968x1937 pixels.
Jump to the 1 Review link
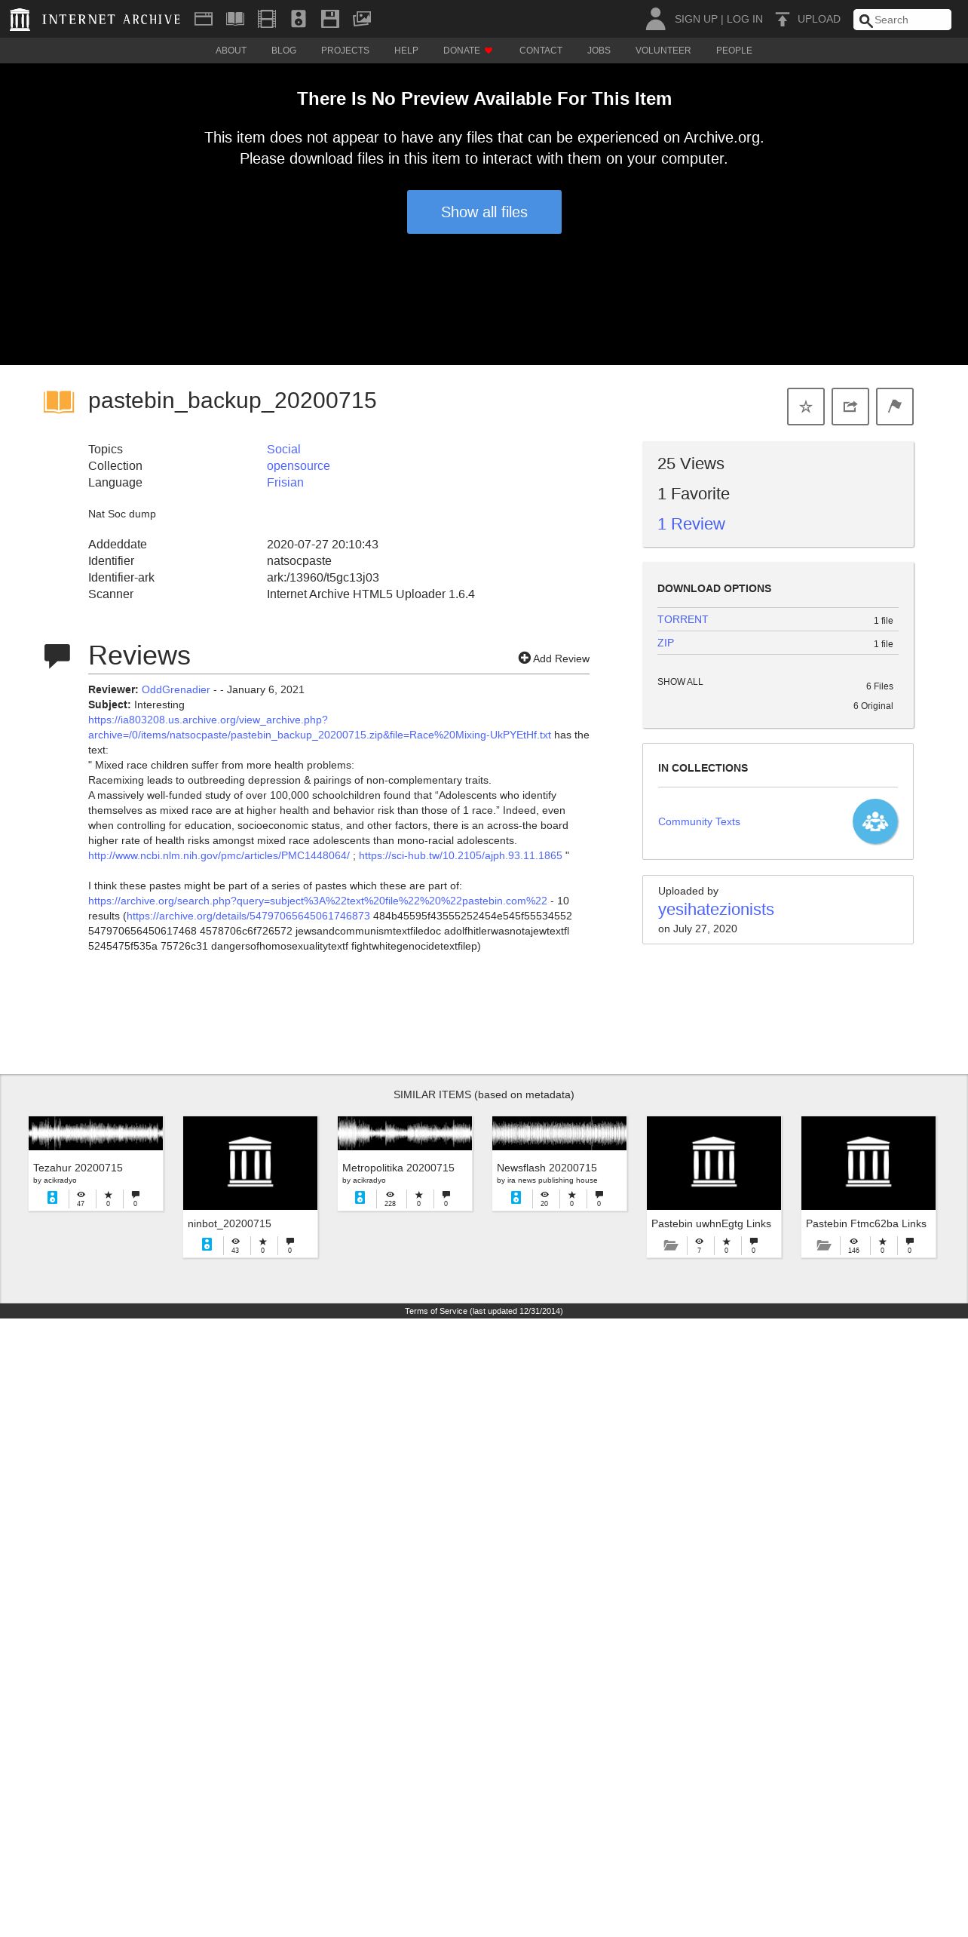pyautogui.click(x=691, y=524)
